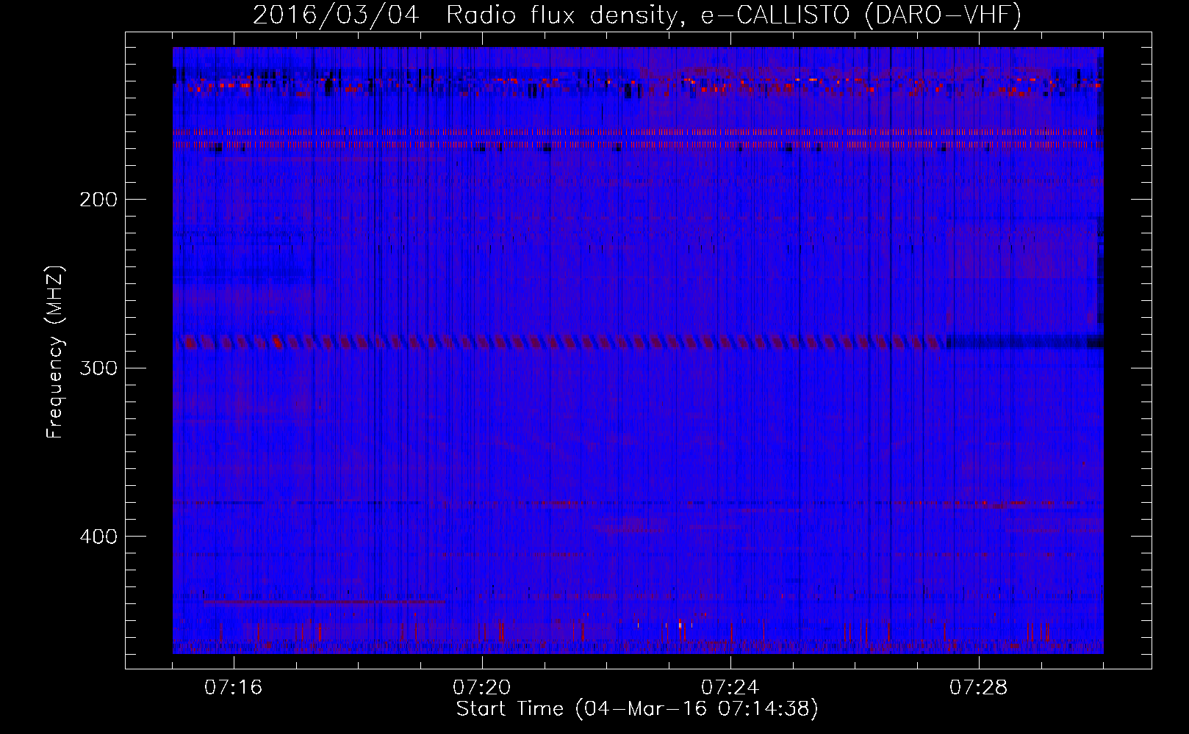Click the "Frequency (MHZ)" axis label
Image resolution: width=1189 pixels, height=734 pixels.
55,352
